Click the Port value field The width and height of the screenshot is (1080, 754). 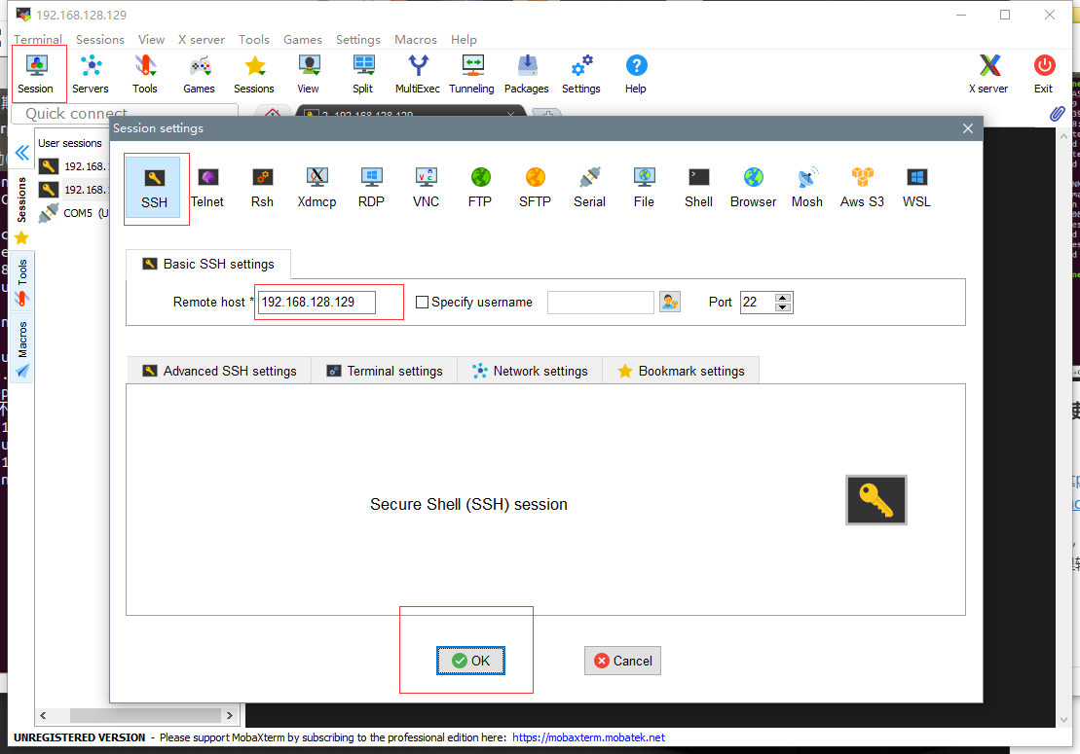pyautogui.click(x=757, y=302)
